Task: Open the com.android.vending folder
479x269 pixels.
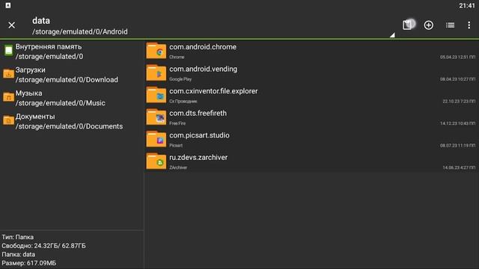Action: 311,73
